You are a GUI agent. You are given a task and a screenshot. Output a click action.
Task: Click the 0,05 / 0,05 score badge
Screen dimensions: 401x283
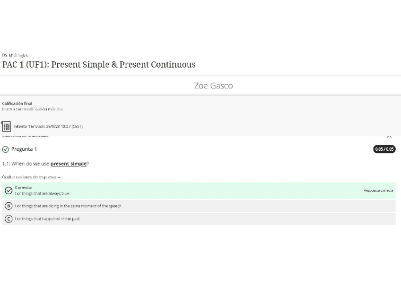pyautogui.click(x=384, y=149)
